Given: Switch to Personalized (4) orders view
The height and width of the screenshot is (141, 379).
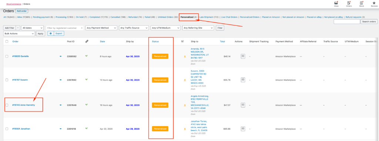Looking at the screenshot, I should coord(188,17).
